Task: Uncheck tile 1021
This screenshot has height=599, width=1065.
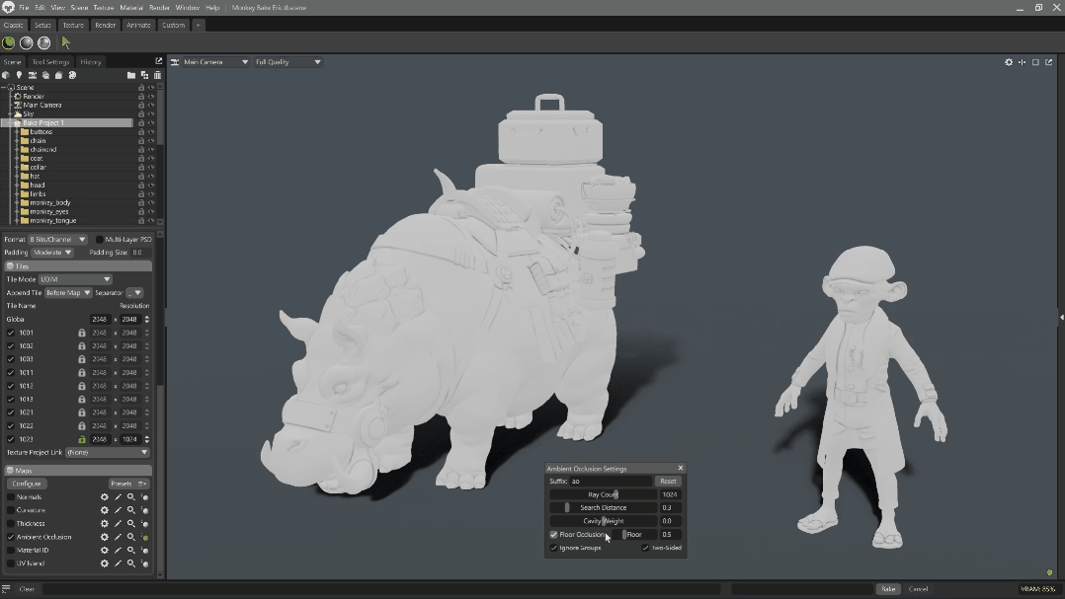Action: [x=11, y=412]
